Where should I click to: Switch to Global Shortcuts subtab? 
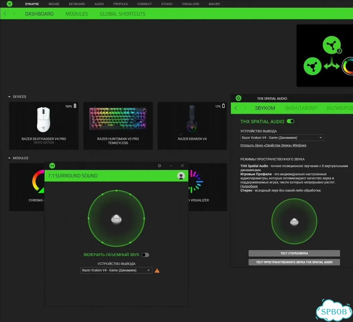(x=122, y=14)
